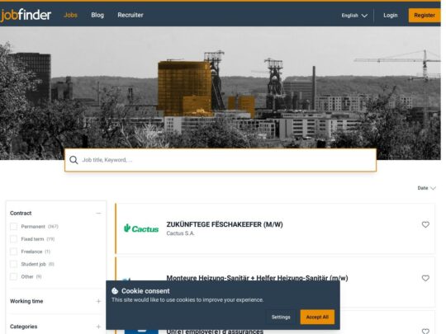Open the Zukünftege Fëschakeefer job listing
Viewport: 446px width, 334px height.
click(225, 224)
